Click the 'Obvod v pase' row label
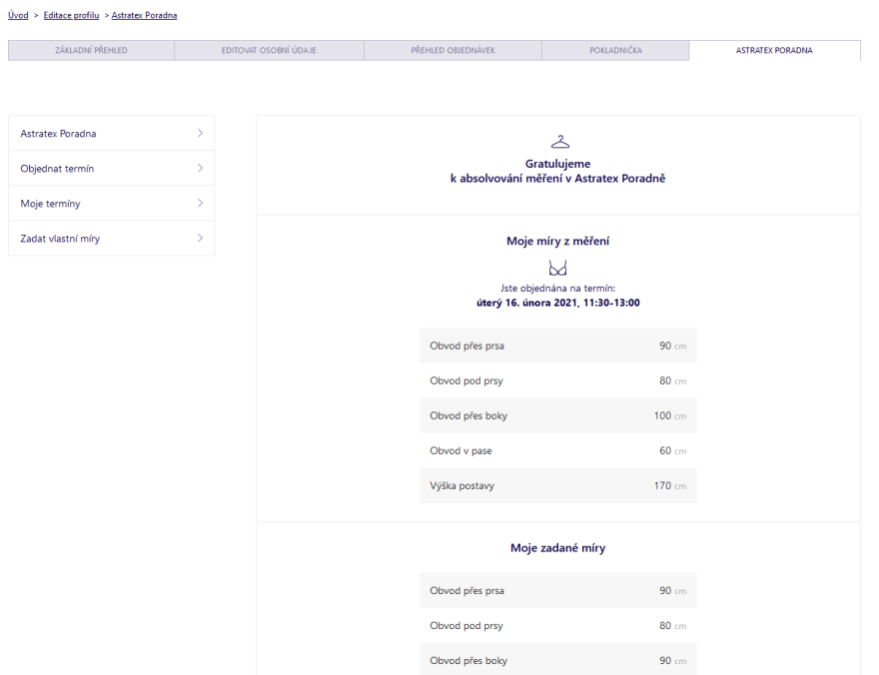Viewport: 879px width, 675px height. pos(460,451)
